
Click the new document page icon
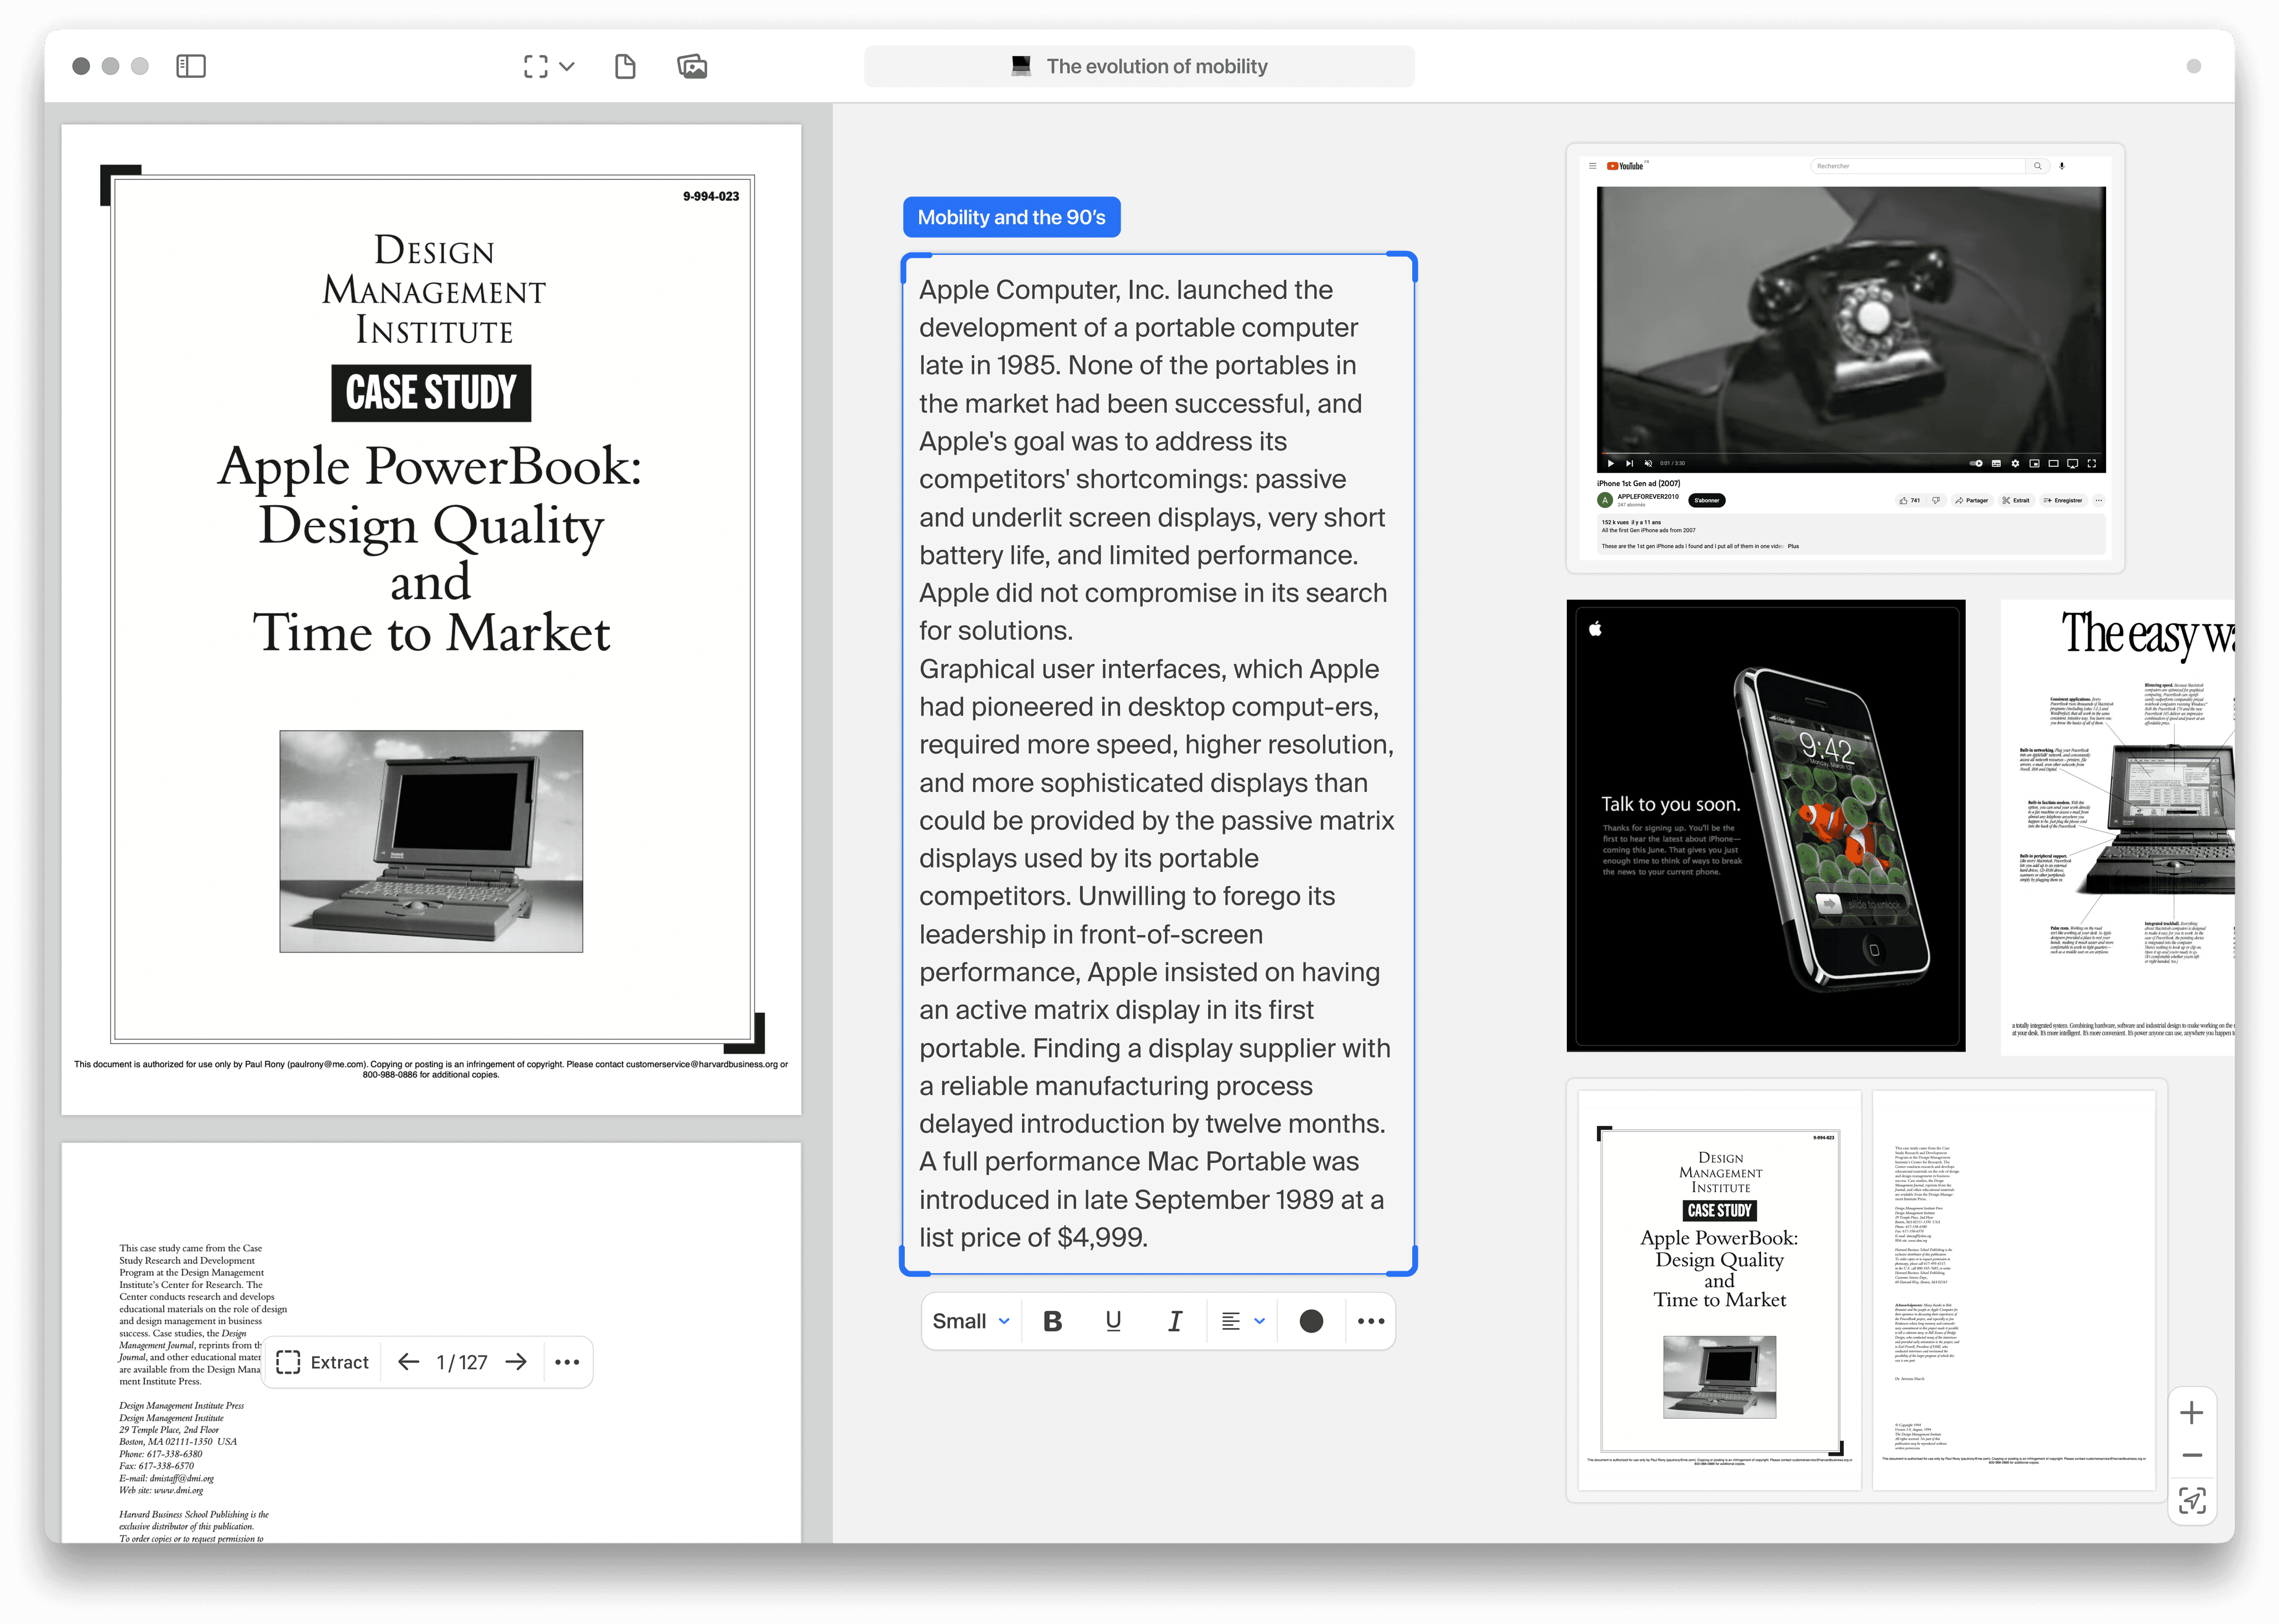(625, 66)
